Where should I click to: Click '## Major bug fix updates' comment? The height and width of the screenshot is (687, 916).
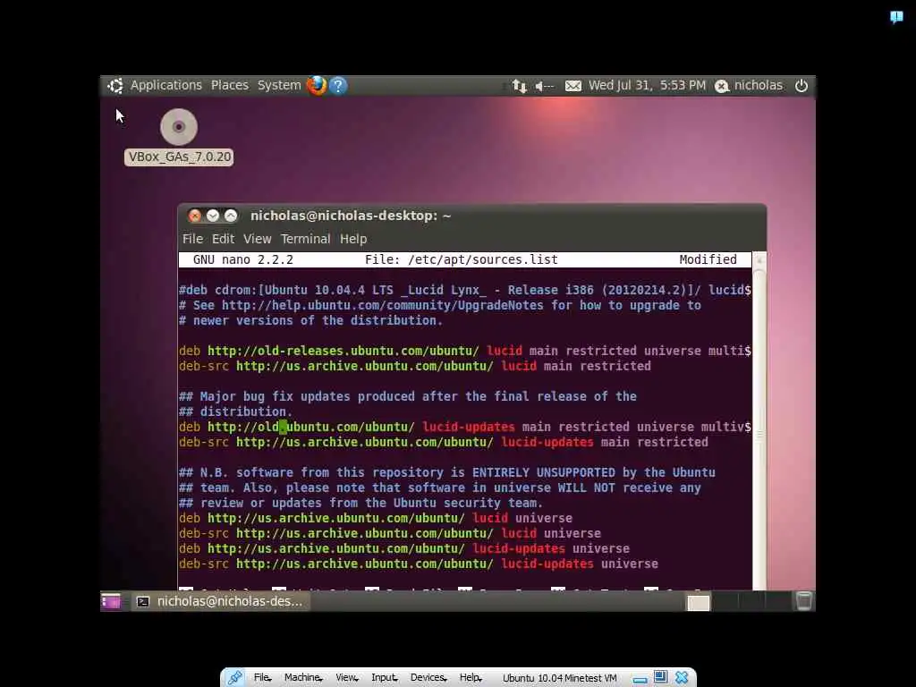pos(408,396)
